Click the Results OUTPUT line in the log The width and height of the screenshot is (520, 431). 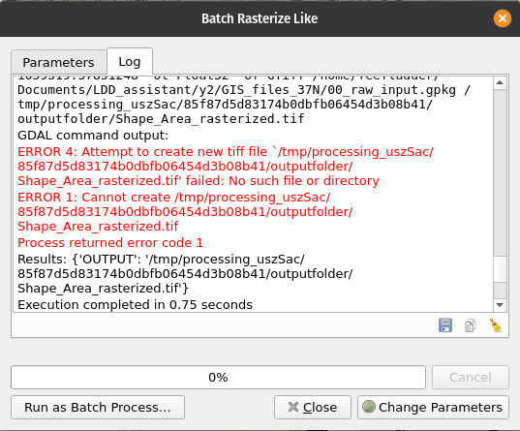185,274
